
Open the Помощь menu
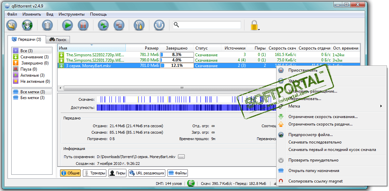click(98, 14)
